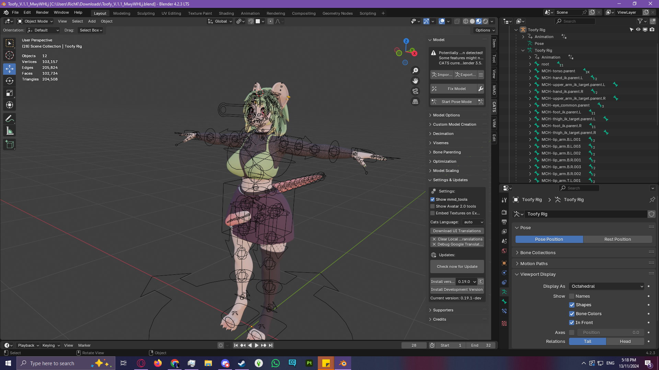Open Steam from the taskbar
The width and height of the screenshot is (659, 370).
[242, 363]
